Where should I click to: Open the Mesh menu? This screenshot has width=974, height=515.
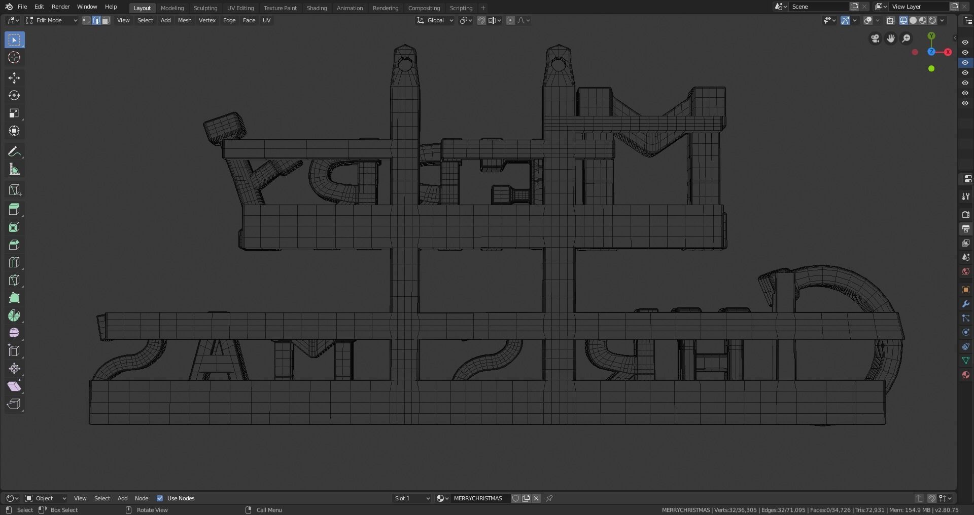click(185, 20)
